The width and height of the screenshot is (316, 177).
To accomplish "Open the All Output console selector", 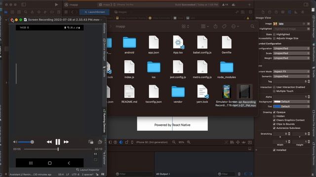I will [163, 174].
